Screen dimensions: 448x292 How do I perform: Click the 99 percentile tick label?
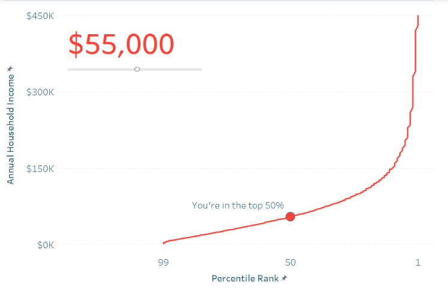coord(163,263)
